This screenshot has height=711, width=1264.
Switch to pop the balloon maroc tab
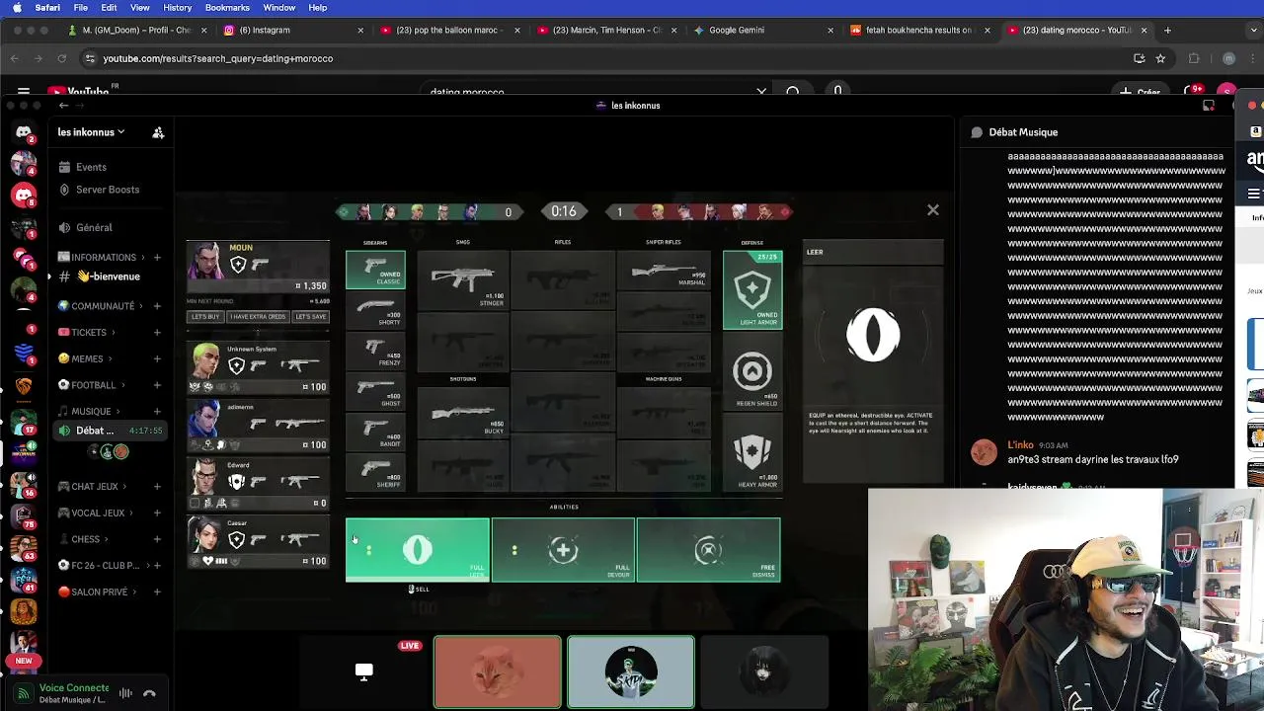point(449,30)
